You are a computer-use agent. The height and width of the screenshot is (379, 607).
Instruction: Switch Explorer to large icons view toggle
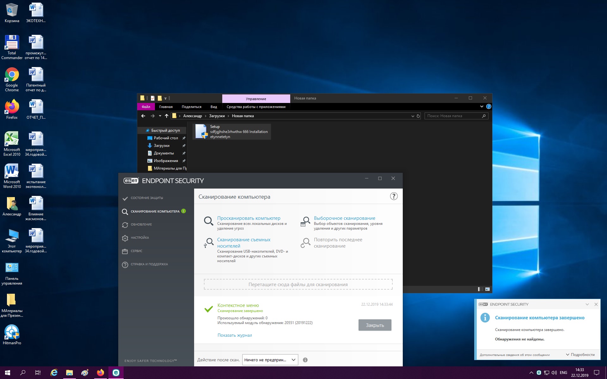[x=487, y=289]
